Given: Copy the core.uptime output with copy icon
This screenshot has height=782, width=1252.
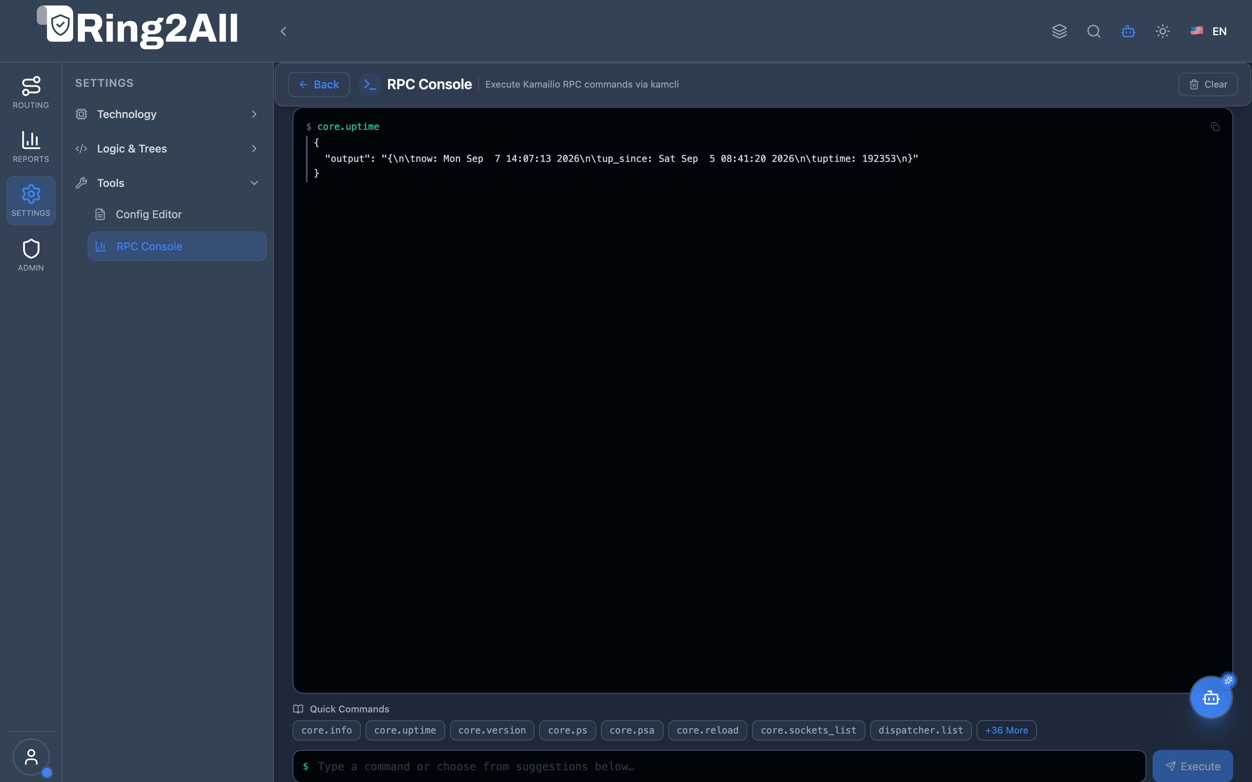Looking at the screenshot, I should coord(1215,127).
